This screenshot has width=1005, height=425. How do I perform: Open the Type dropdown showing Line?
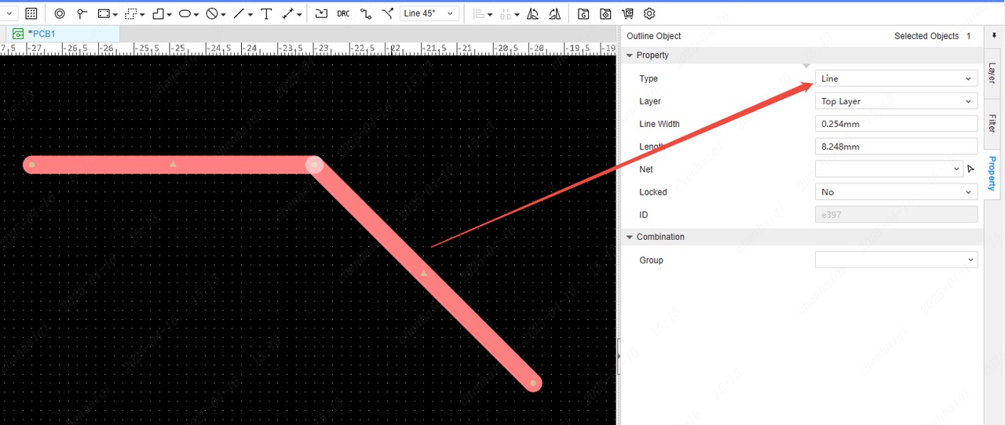coord(896,78)
